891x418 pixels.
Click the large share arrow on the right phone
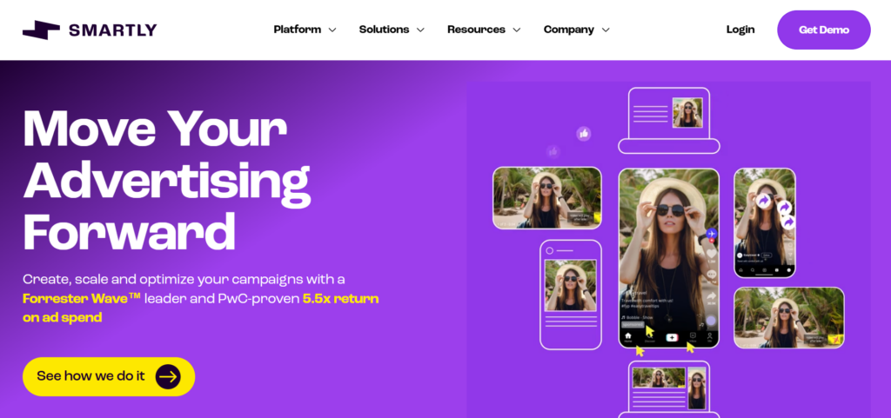click(764, 201)
